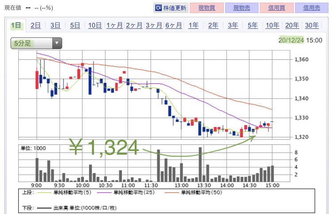This screenshot has height=214, width=332.
Task: Select the 20年 period tab
Action: click(x=292, y=25)
